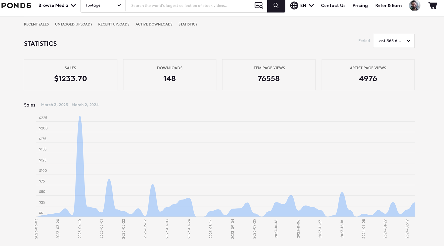Click the Refer & Earn link
Screen dimensions: 444x246
(x=388, y=6)
